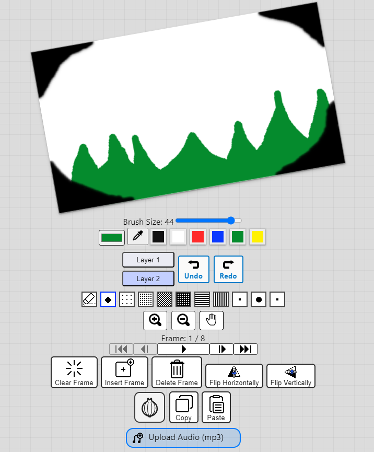Choose the horizontal lines brush pattern
This screenshot has width=374, height=452.
(202, 299)
